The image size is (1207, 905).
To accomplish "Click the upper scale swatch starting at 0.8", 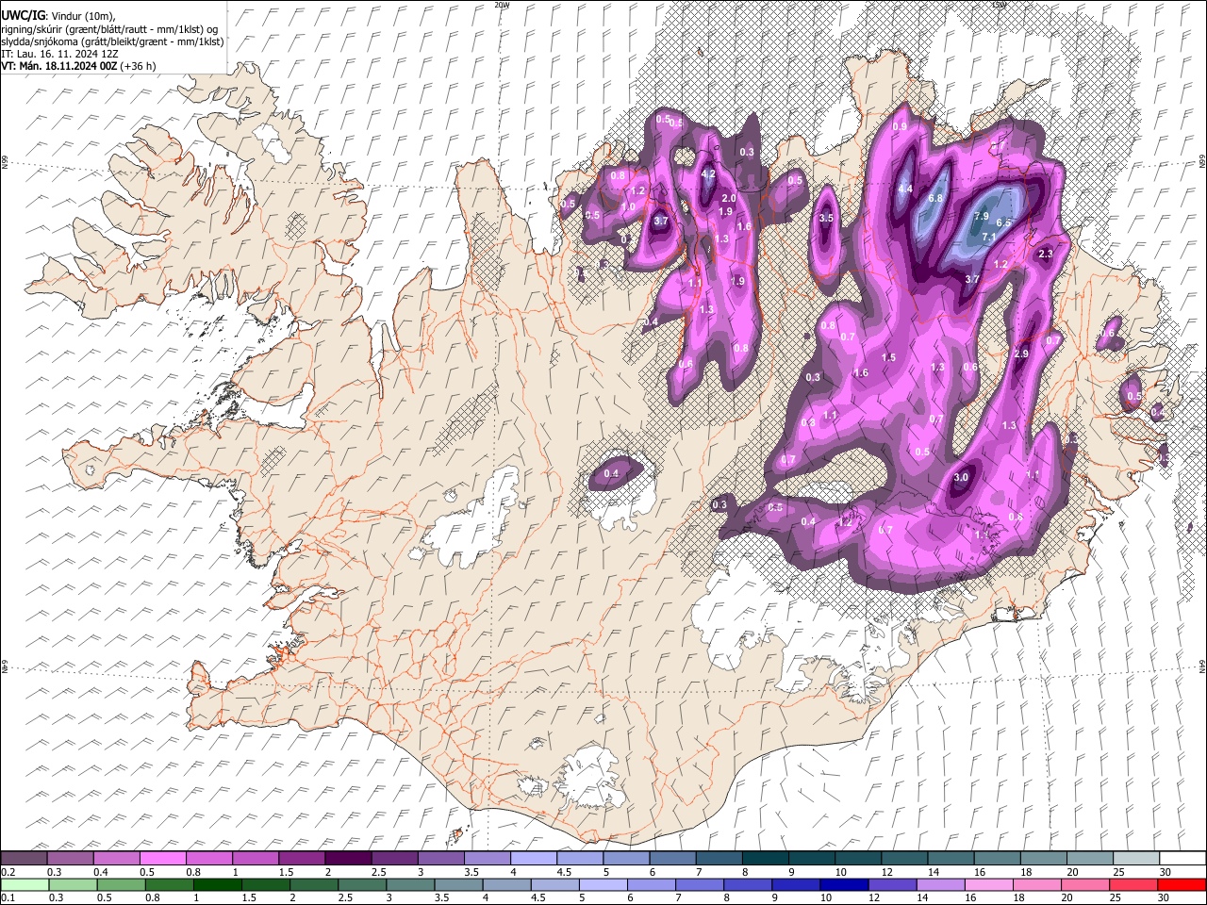I will coord(209,858).
